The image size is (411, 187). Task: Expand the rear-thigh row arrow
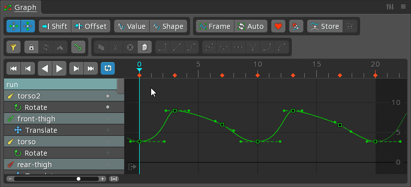[107, 165]
